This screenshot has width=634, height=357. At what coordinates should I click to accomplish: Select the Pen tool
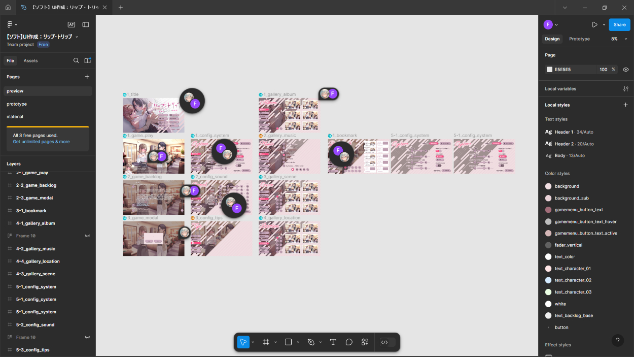pos(311,342)
